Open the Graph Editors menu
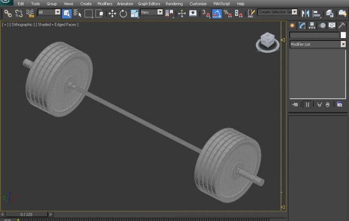The width and height of the screenshot is (349, 221). click(149, 4)
